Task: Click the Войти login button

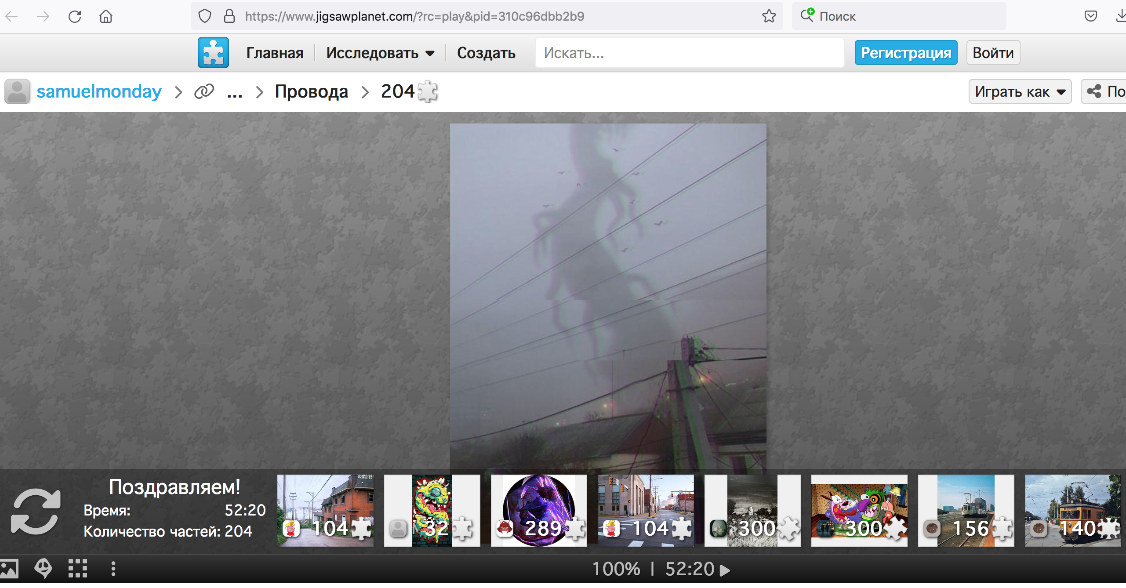Action: [993, 53]
